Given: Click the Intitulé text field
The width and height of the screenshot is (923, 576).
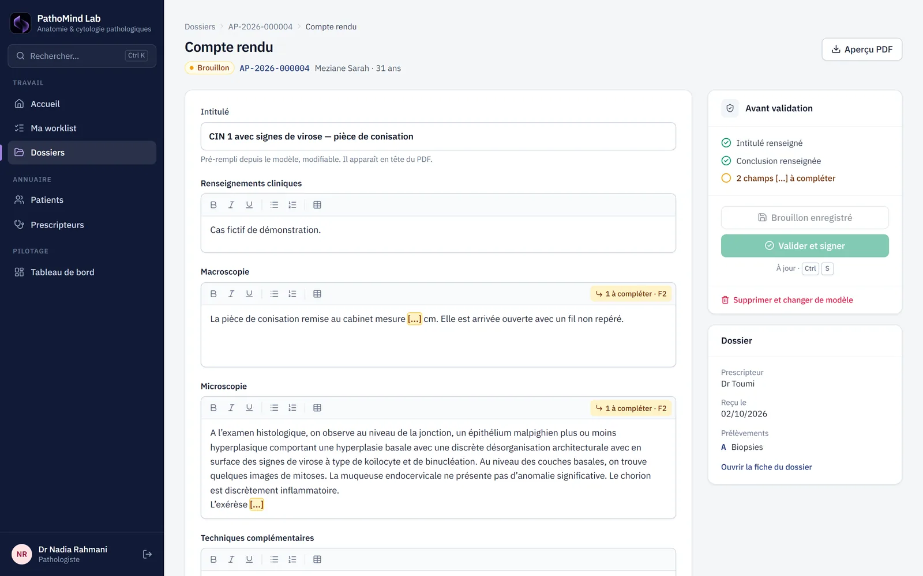Looking at the screenshot, I should click(x=438, y=137).
